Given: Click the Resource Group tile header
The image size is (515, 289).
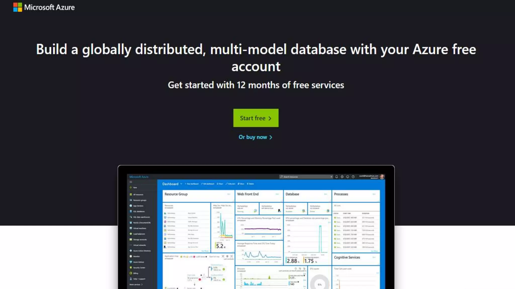Looking at the screenshot, I should [x=176, y=194].
